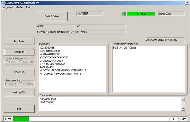Image resolution: width=190 pixels, height=122 pixels.
Task: Open the Language menu
Action: 8,7
